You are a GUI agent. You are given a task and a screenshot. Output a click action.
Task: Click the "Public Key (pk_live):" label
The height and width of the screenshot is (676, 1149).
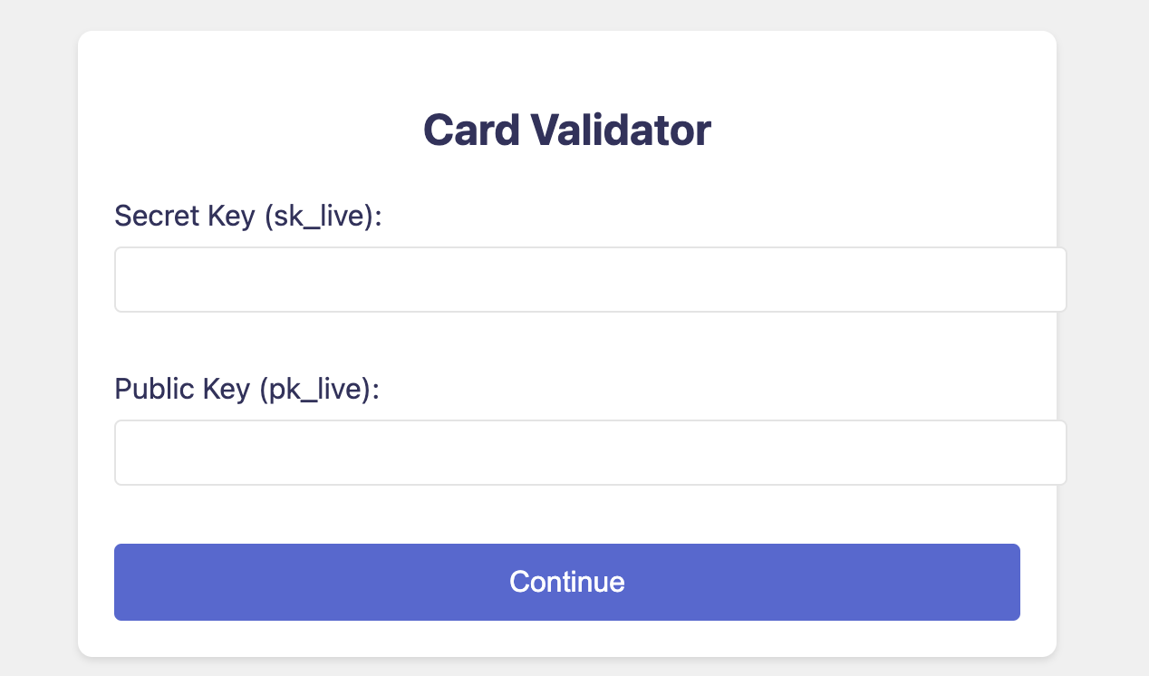(x=247, y=389)
